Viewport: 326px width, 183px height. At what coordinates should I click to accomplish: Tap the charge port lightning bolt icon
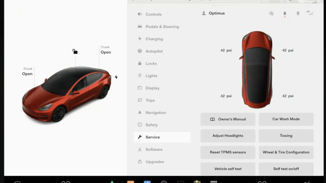click(x=116, y=77)
